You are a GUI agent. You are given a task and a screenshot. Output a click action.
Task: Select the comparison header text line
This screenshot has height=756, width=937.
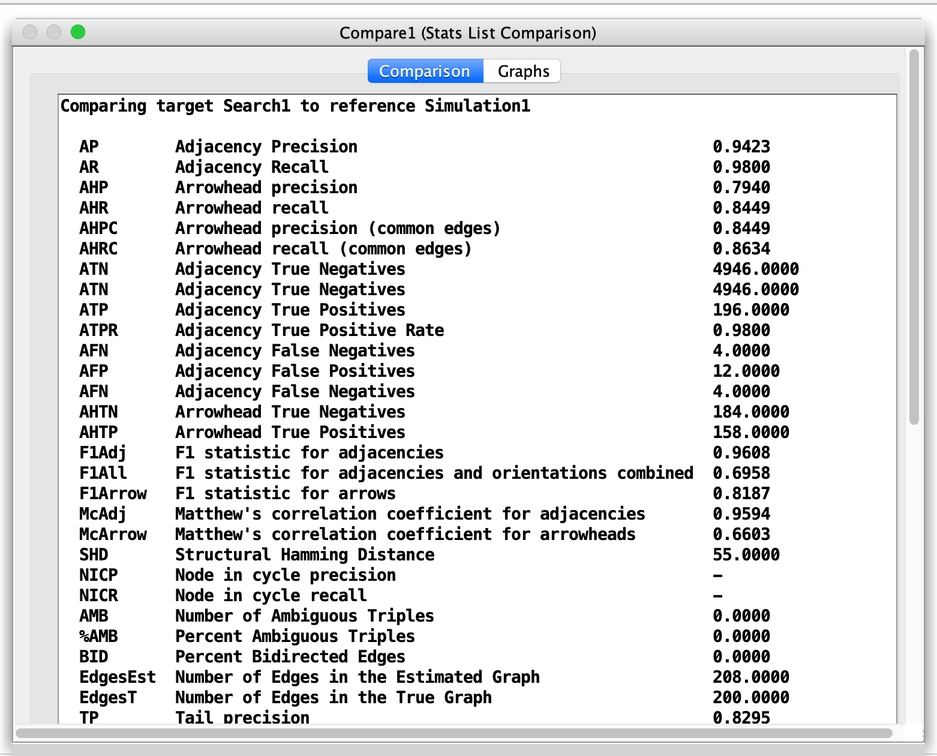[x=295, y=106]
